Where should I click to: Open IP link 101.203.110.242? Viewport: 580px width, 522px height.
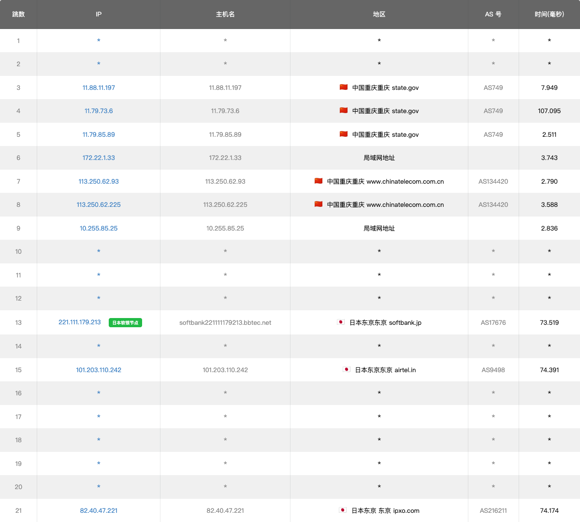pos(99,370)
